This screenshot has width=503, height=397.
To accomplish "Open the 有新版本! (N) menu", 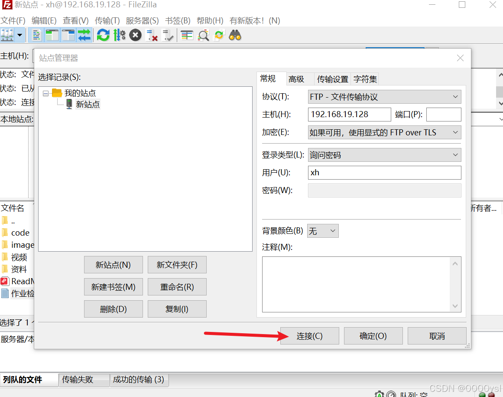I will point(255,20).
